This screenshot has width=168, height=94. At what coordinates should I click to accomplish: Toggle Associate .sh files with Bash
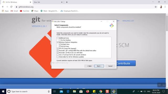coord(58,53)
